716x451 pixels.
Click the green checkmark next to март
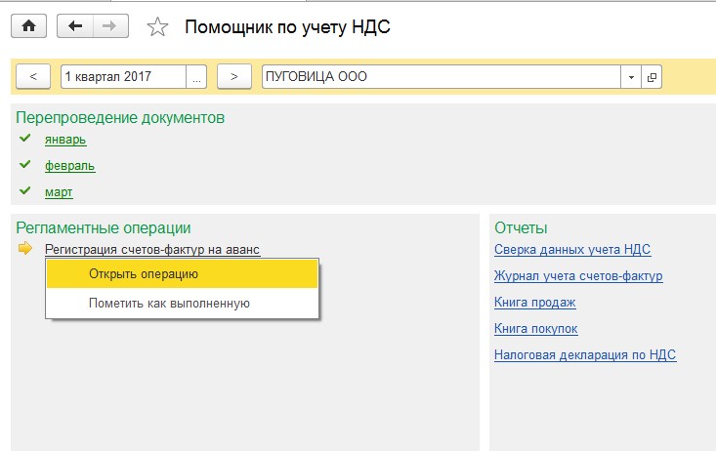pyautogui.click(x=25, y=190)
